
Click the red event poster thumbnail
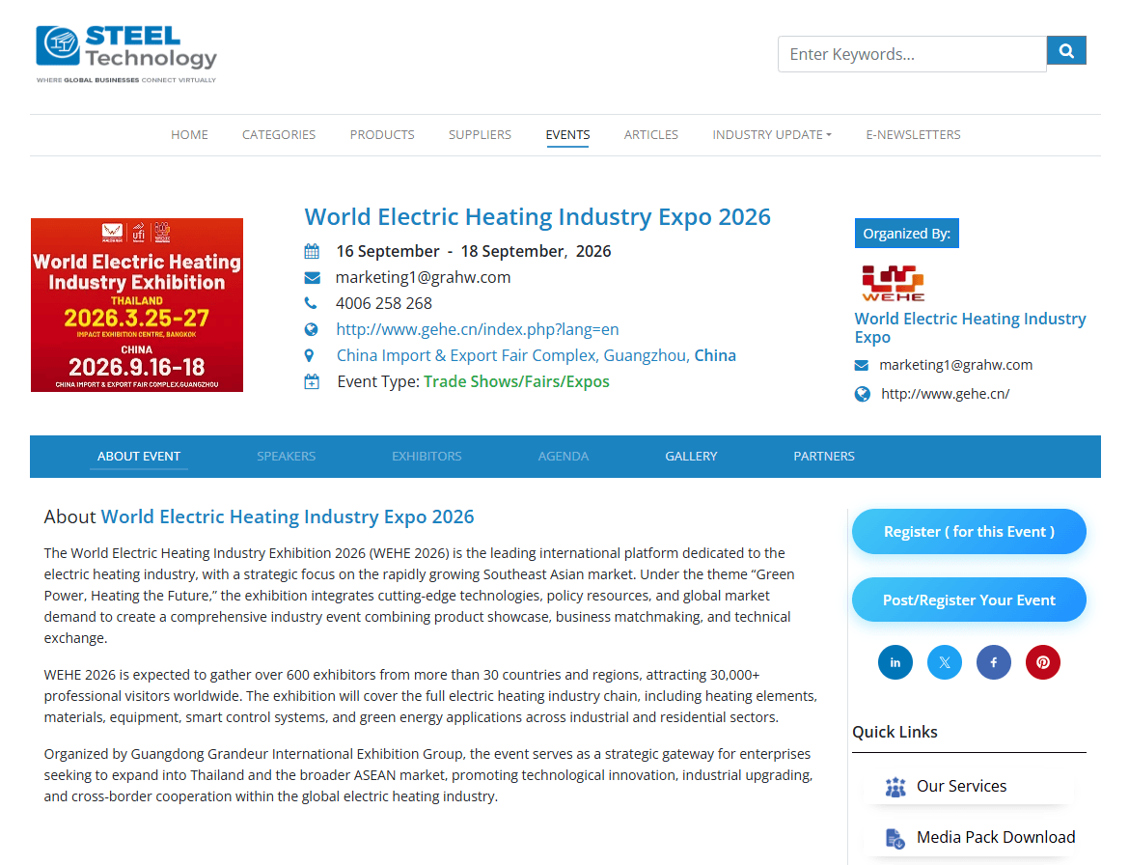(x=137, y=305)
